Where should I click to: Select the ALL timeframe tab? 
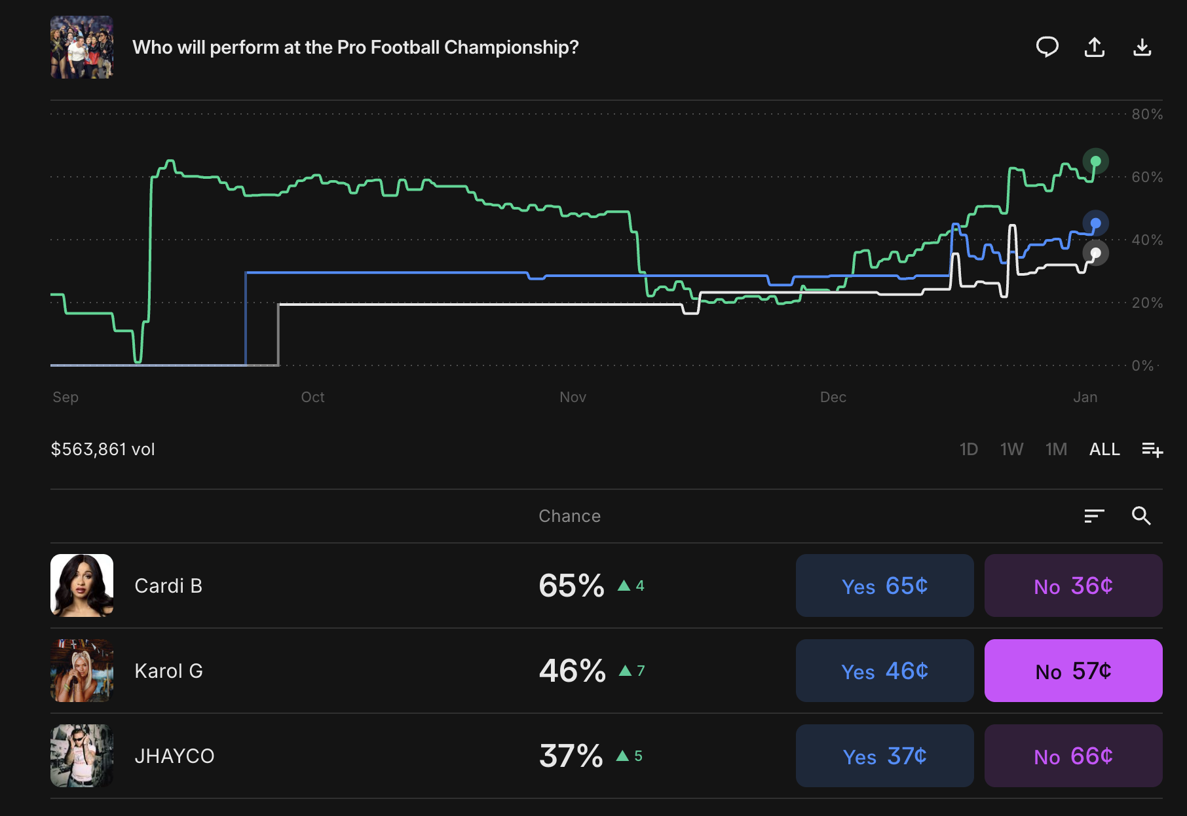[x=1104, y=449]
